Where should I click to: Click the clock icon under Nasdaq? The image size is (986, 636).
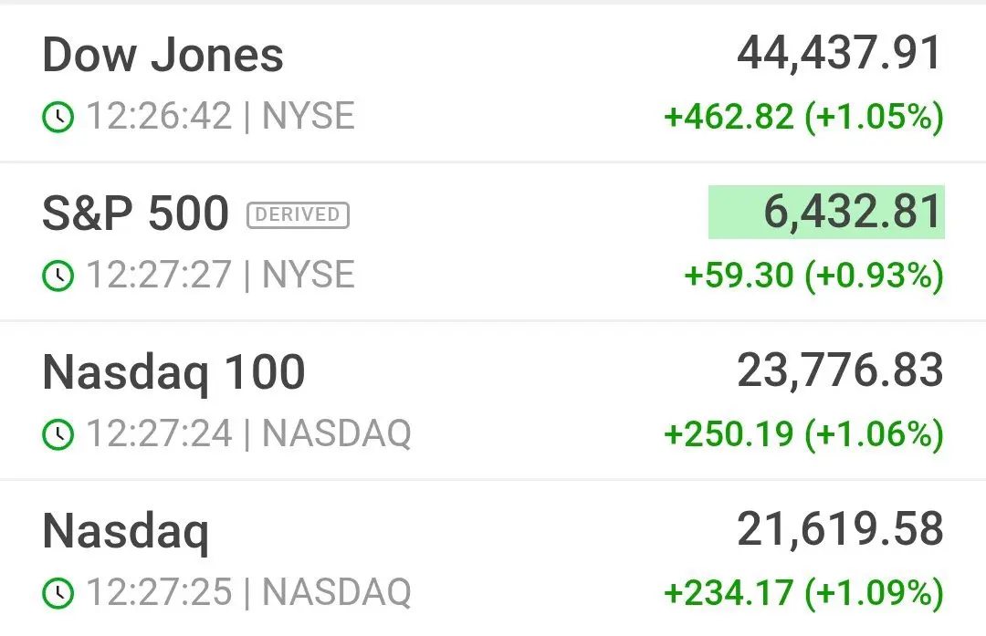[x=58, y=592]
